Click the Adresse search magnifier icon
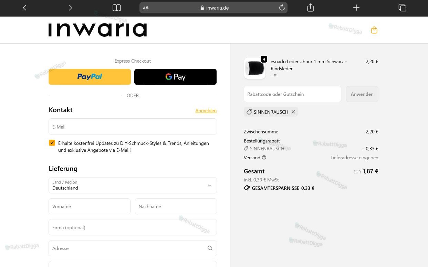Screen dimensions: 428x267 210,248
